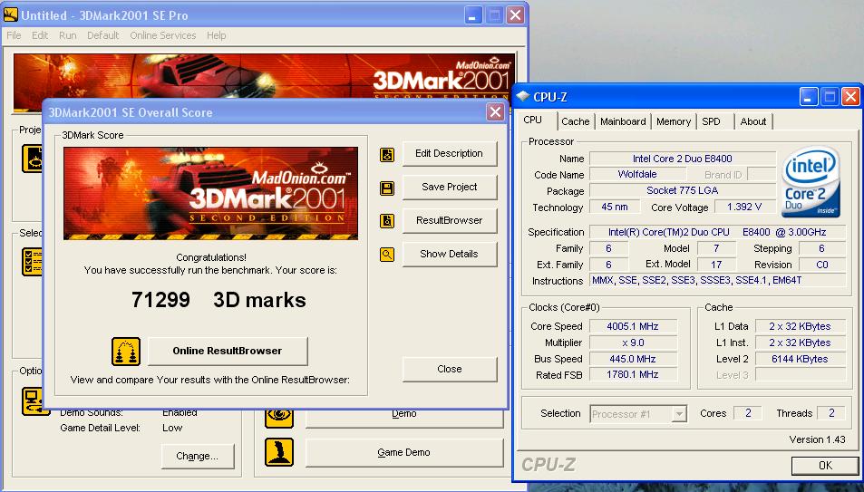Open the Edit menu
This screenshot has width=864, height=492.
click(x=40, y=35)
